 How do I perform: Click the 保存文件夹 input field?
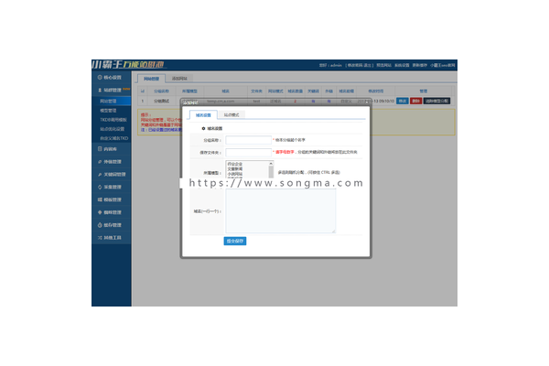coord(248,152)
